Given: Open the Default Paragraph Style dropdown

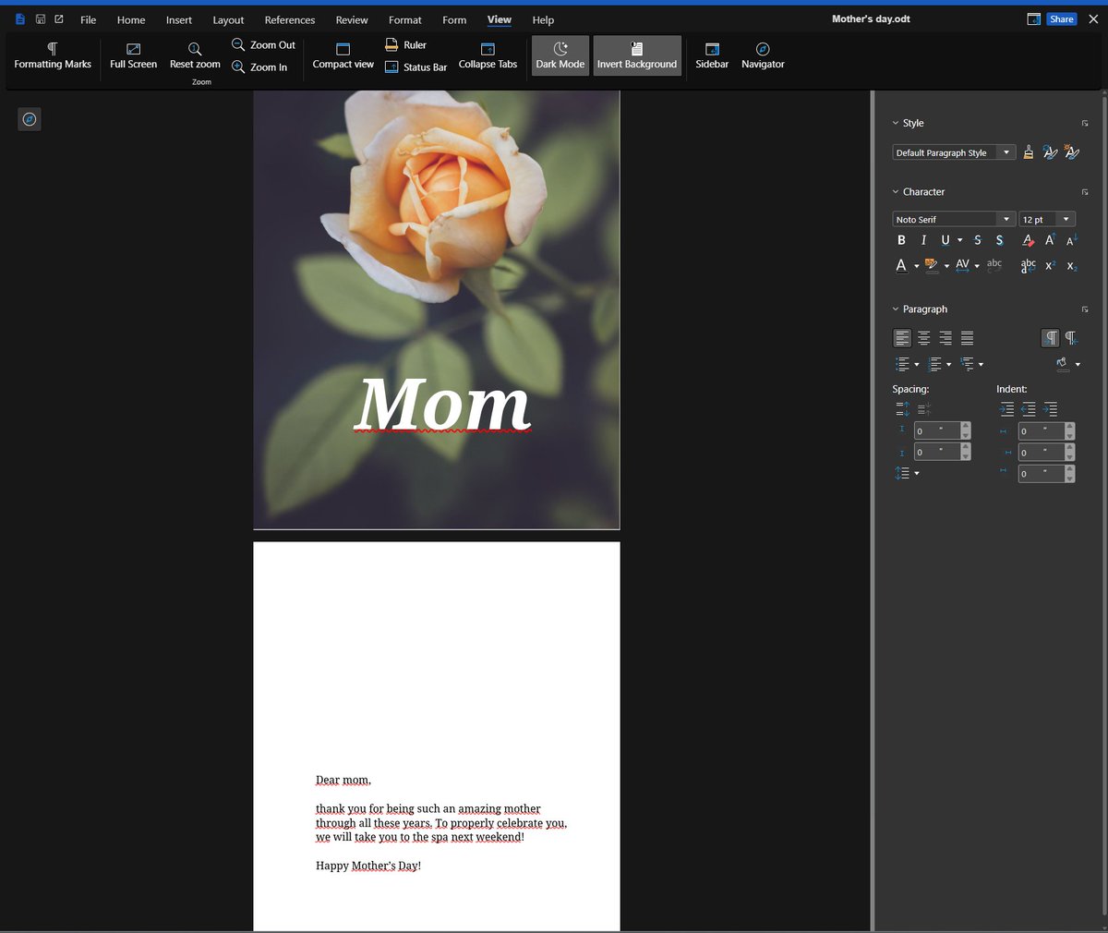Looking at the screenshot, I should [x=1006, y=152].
